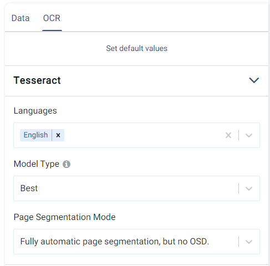Collapse the Tesseract section with its chevron

(x=254, y=80)
